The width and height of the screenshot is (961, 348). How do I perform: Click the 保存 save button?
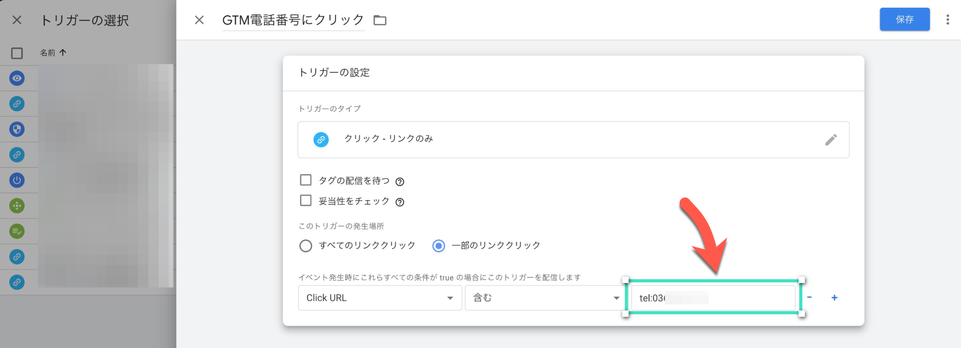click(904, 20)
